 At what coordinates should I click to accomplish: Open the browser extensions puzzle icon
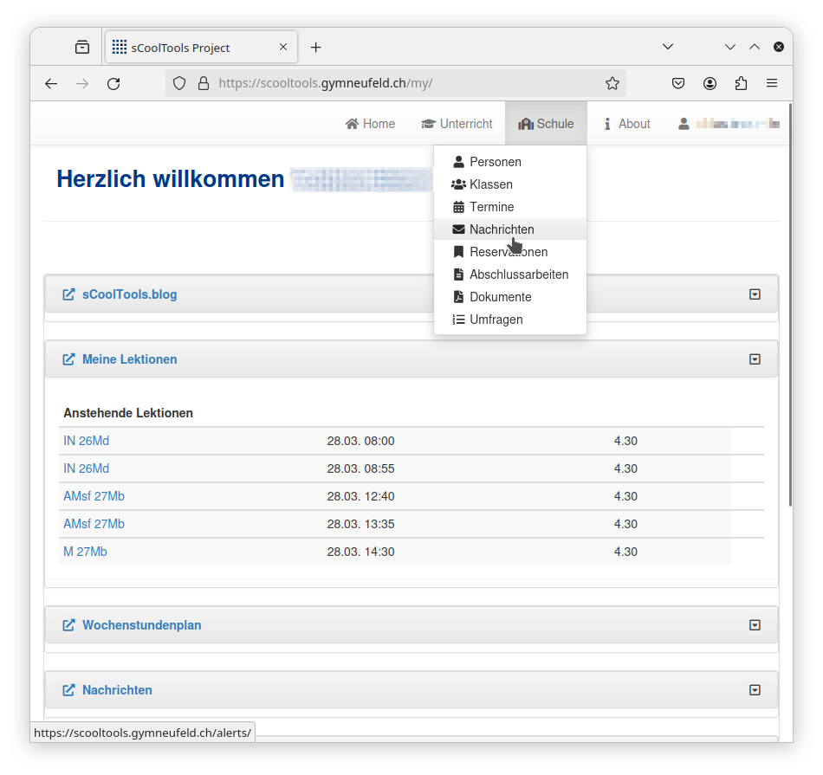point(741,83)
